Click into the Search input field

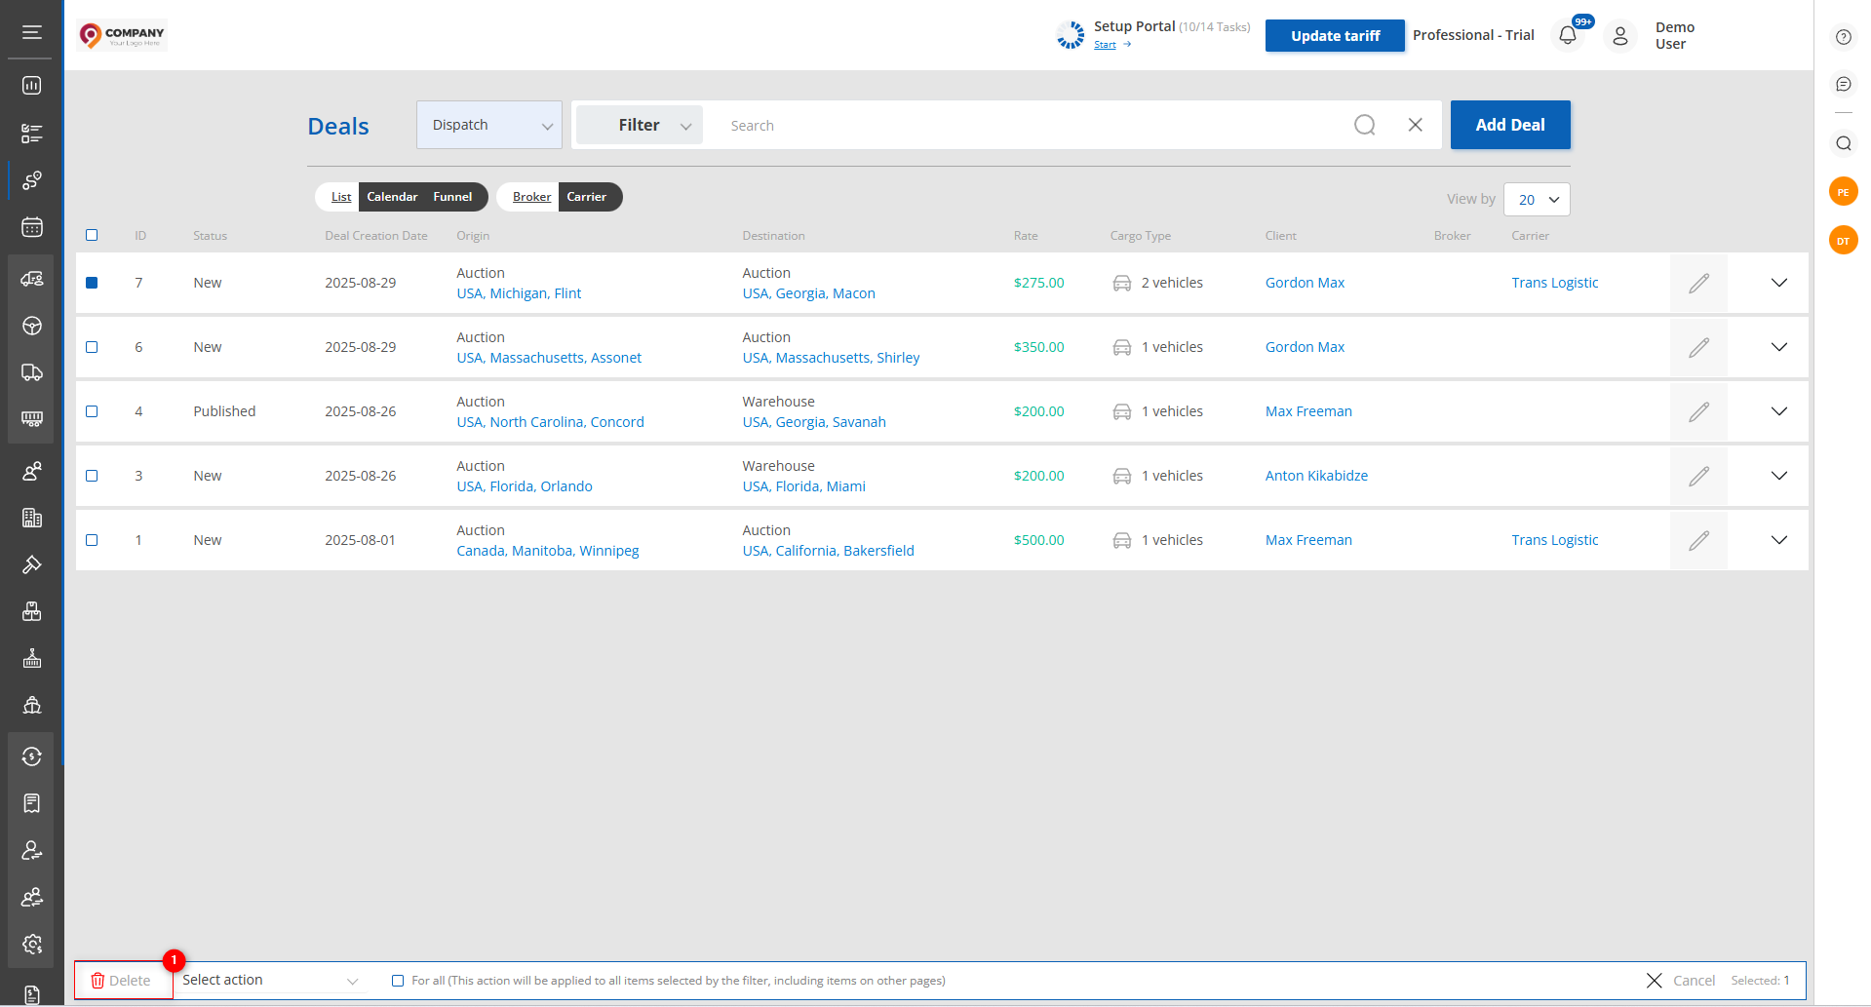1024,126
